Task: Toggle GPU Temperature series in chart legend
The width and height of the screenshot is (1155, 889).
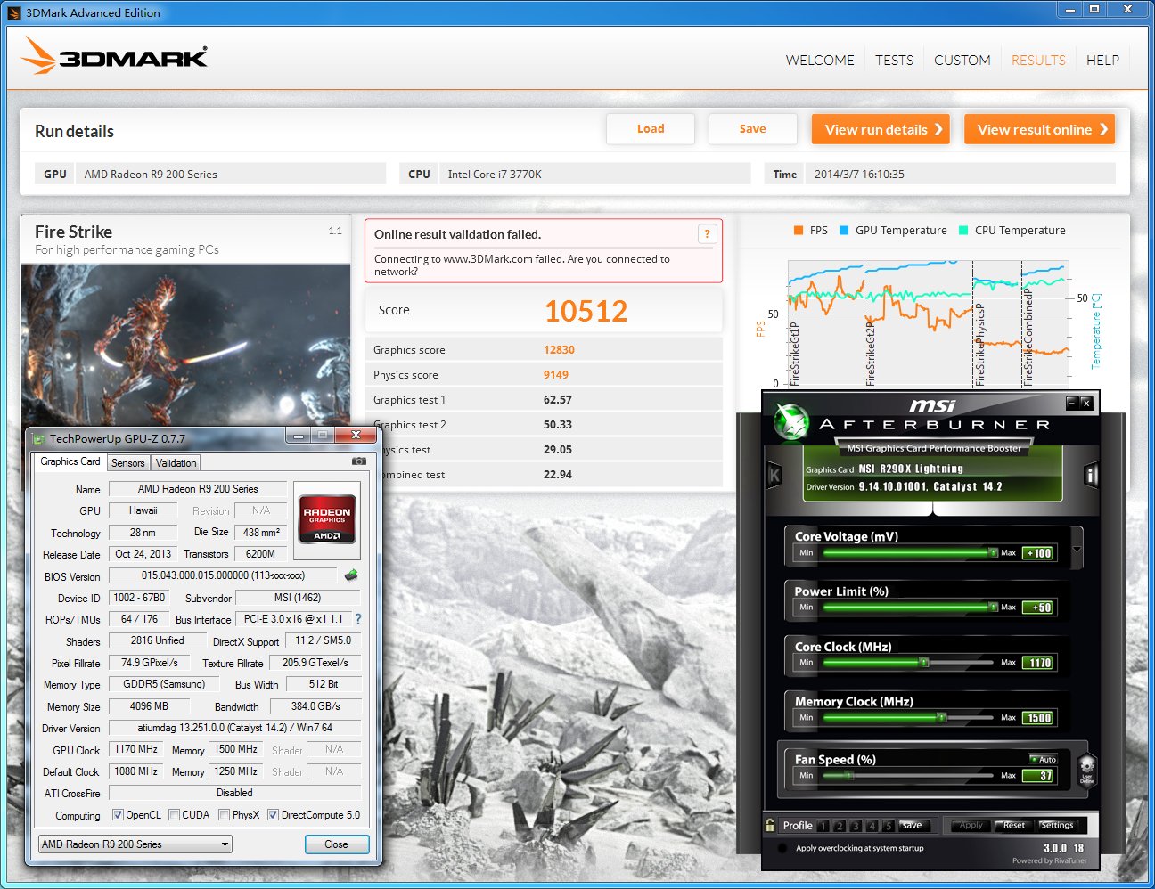Action: coord(893,230)
